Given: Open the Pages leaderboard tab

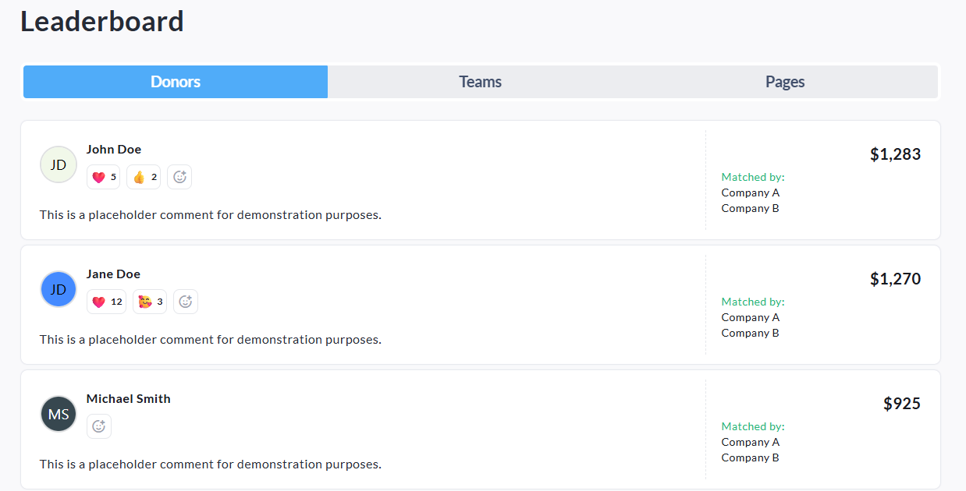Looking at the screenshot, I should tap(785, 82).
